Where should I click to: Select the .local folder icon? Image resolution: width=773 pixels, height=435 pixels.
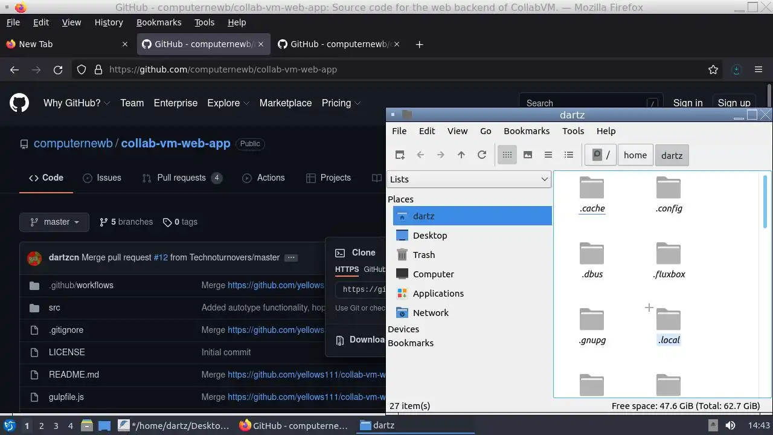click(669, 320)
